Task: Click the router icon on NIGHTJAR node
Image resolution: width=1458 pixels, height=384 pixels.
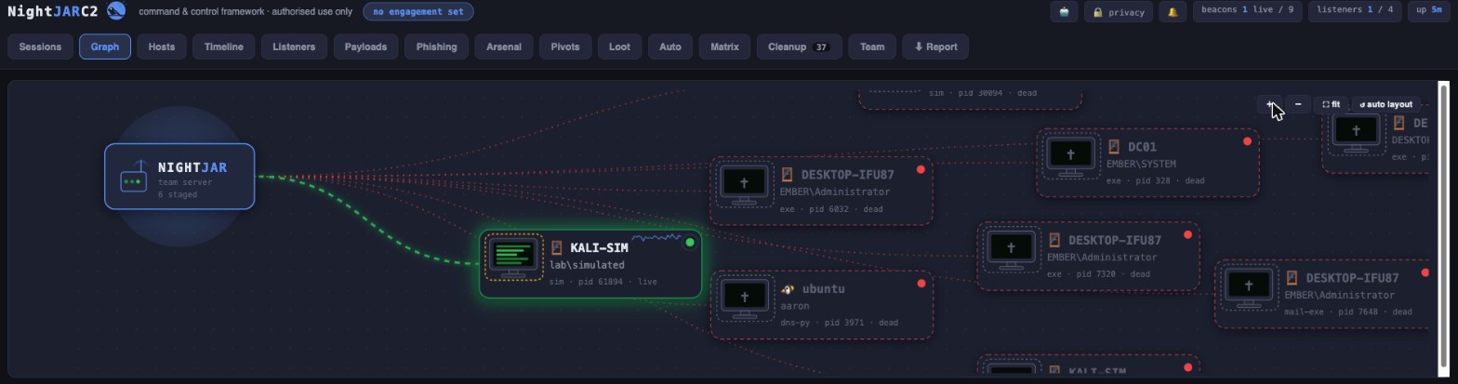Action: (x=134, y=177)
